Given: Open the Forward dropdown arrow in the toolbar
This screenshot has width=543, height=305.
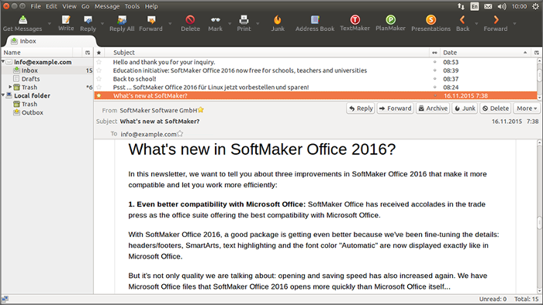Looking at the screenshot, I should pyautogui.click(x=170, y=23).
